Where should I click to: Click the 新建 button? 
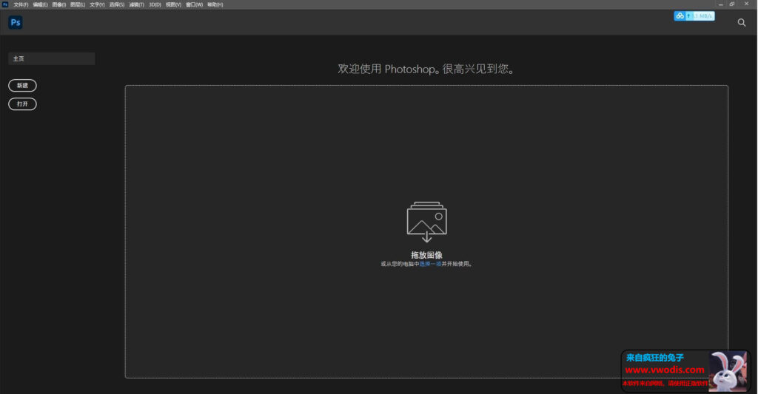(23, 86)
